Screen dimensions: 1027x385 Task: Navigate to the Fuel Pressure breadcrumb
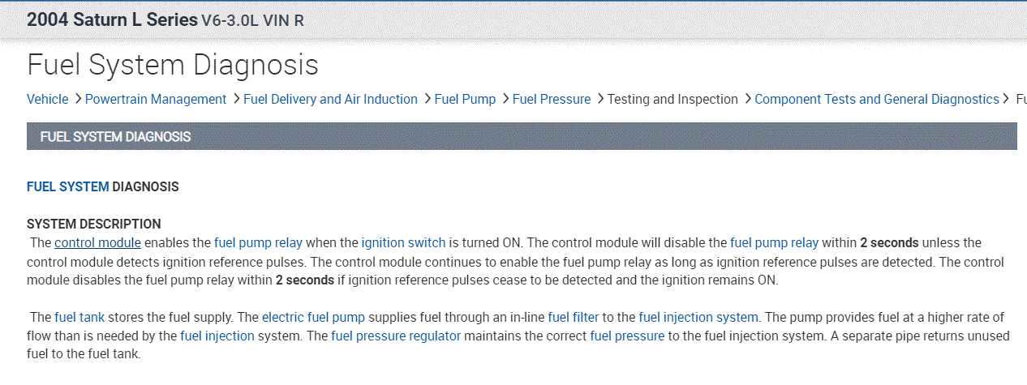coord(552,99)
